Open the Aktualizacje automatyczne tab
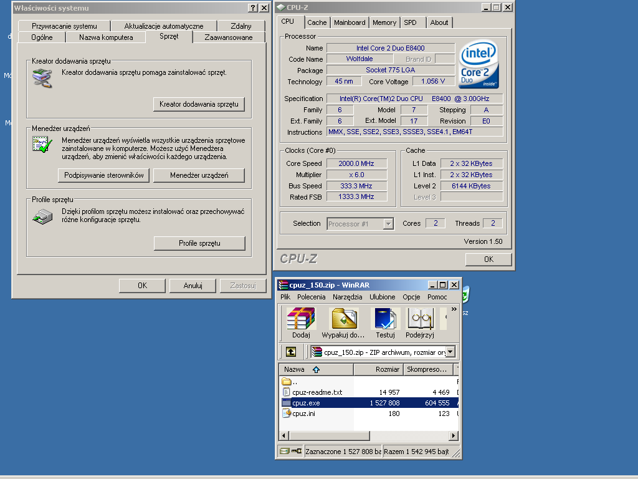Screen dimensions: 638x479 click(x=164, y=26)
